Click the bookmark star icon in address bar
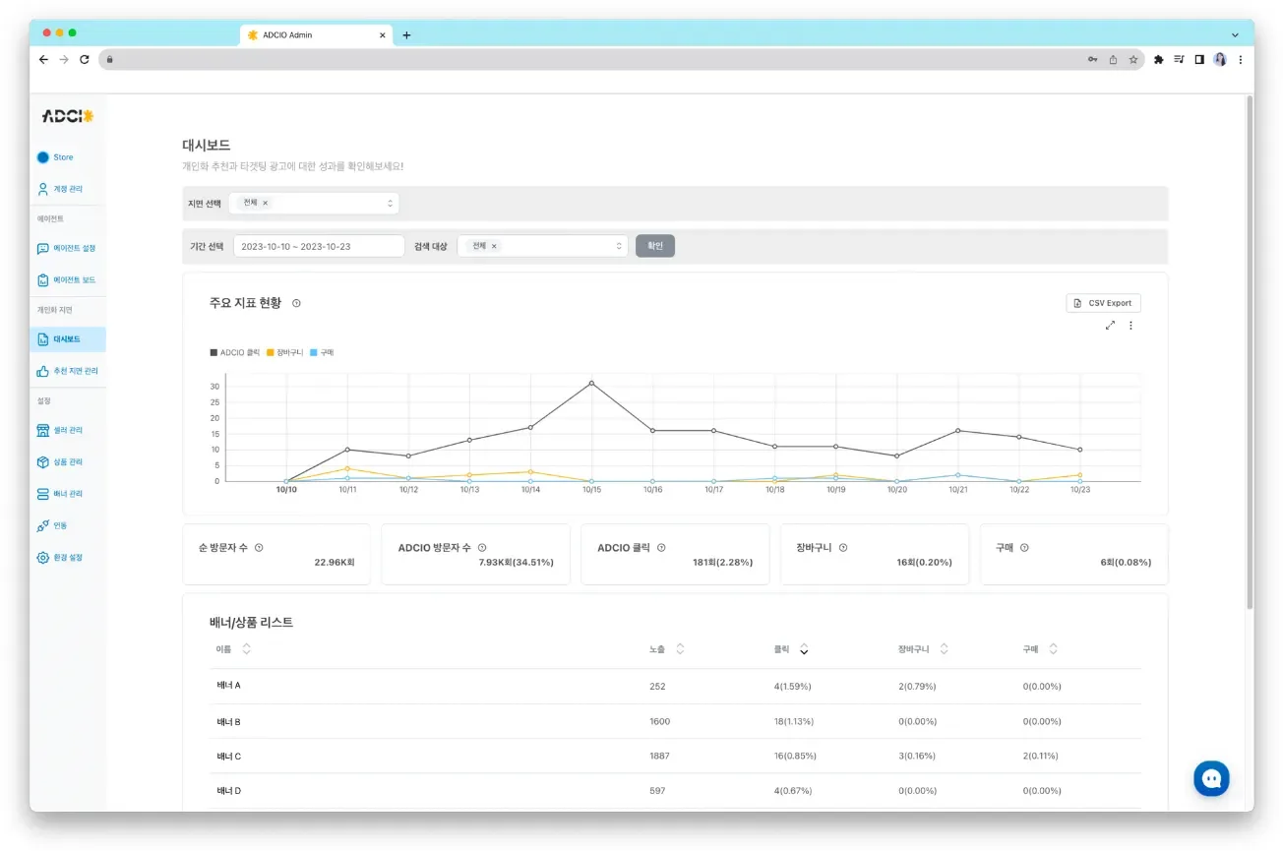 (x=1132, y=60)
